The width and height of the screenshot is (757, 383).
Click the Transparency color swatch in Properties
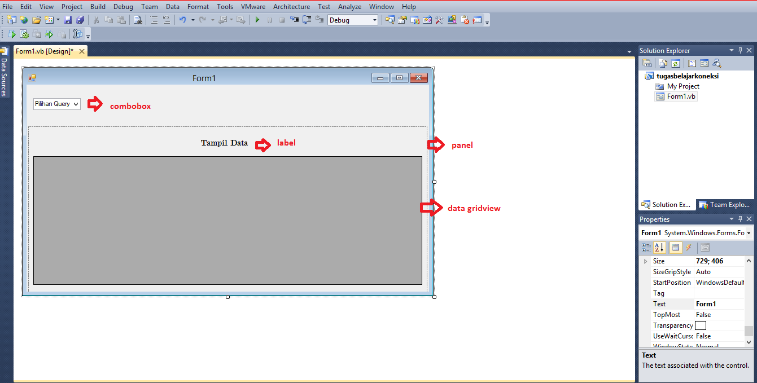click(701, 325)
